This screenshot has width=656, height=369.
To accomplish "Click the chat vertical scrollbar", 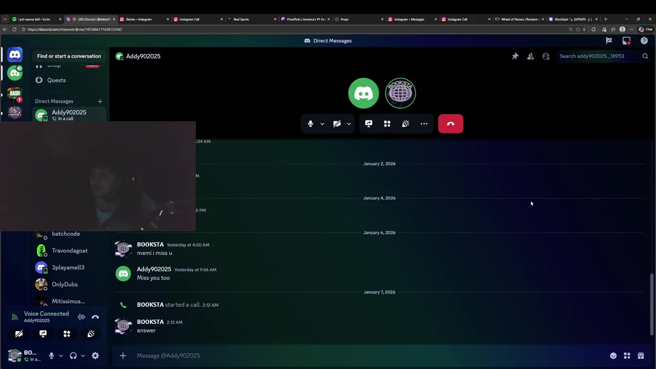I will pyautogui.click(x=652, y=304).
